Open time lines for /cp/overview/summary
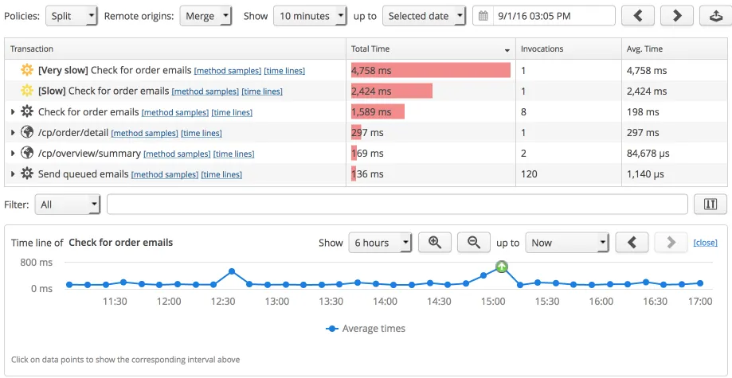This screenshot has width=732, height=378. point(234,154)
